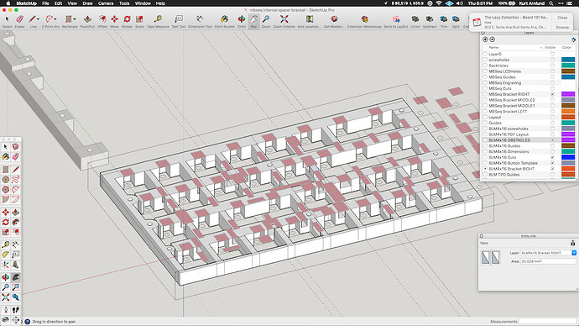Viewport: 579px width, 326px height.
Task: Hide the BLM4x16 OBSTACLES layer
Action: (552, 140)
